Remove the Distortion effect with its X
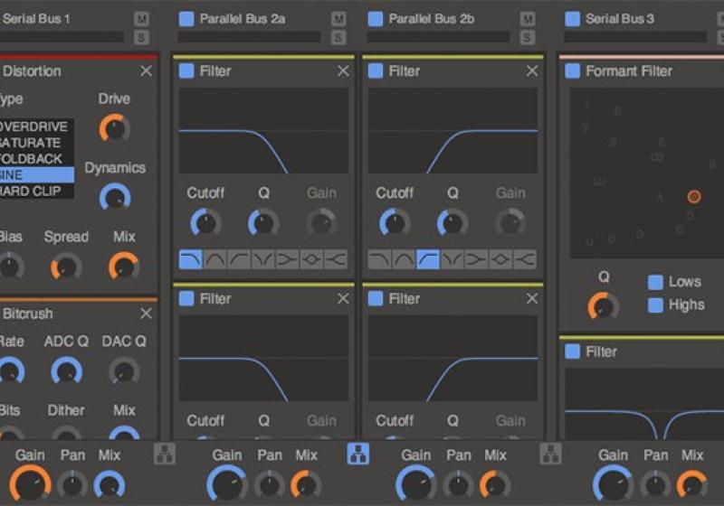This screenshot has height=506, width=724. click(x=146, y=71)
